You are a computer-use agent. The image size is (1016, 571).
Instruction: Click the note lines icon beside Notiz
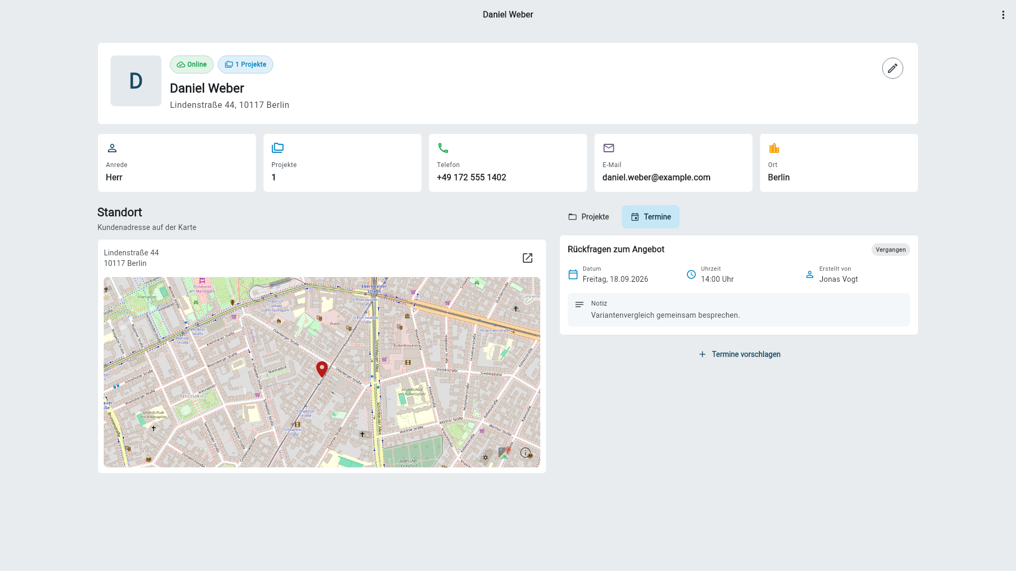(579, 305)
